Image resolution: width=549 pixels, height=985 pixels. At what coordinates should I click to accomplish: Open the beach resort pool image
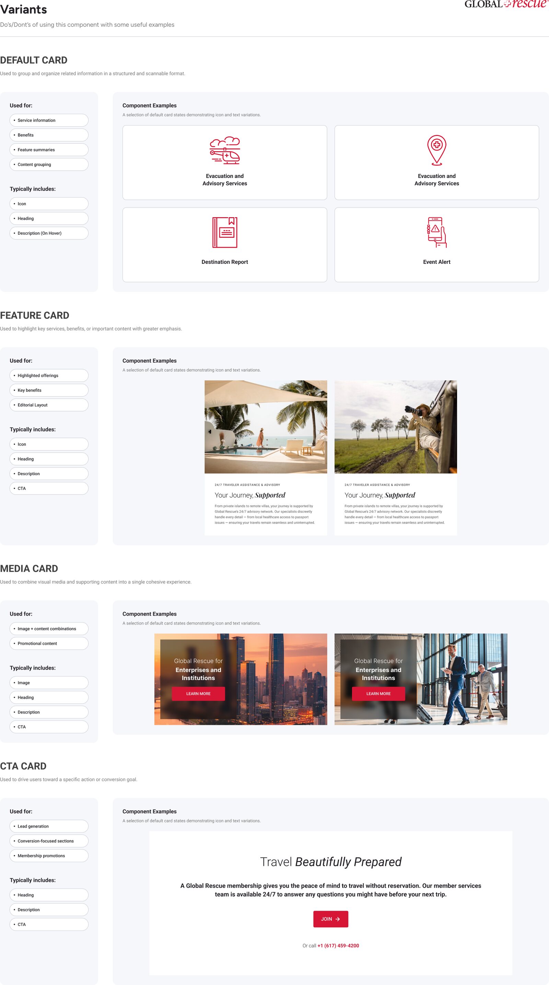[x=266, y=427]
